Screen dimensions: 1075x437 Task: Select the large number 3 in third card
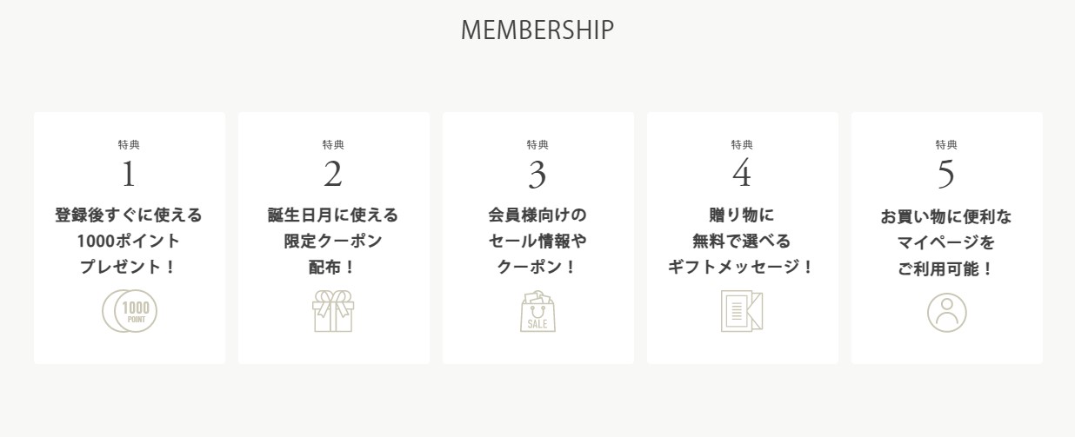tap(537, 175)
